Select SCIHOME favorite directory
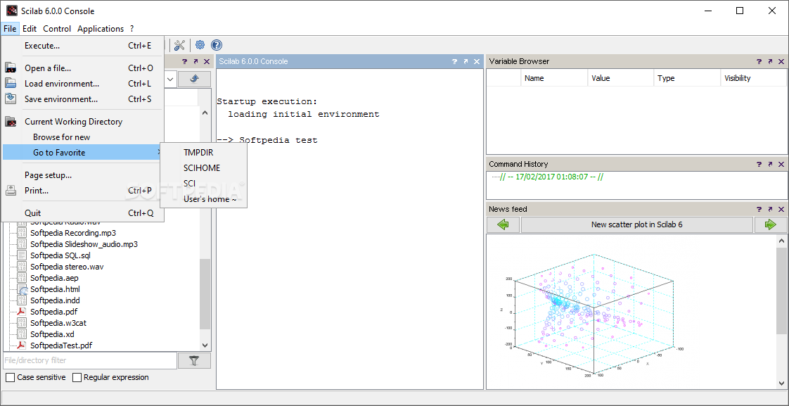The width and height of the screenshot is (789, 406). point(203,167)
